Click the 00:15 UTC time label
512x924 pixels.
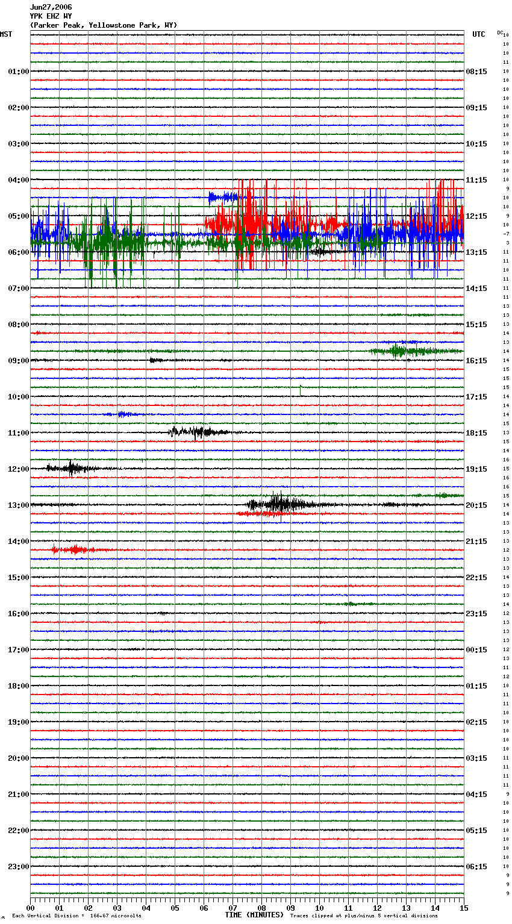(x=476, y=650)
